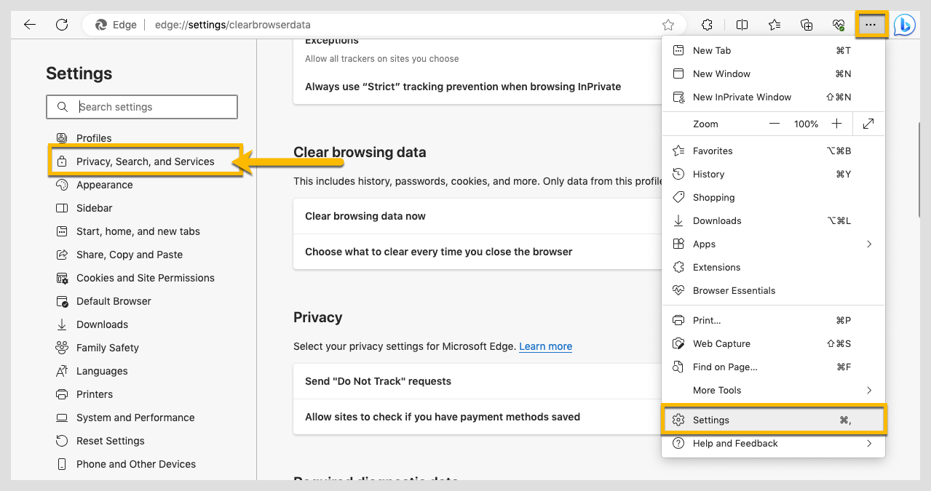
Task: Open the Favorites list from the toolbar
Action: (x=774, y=24)
